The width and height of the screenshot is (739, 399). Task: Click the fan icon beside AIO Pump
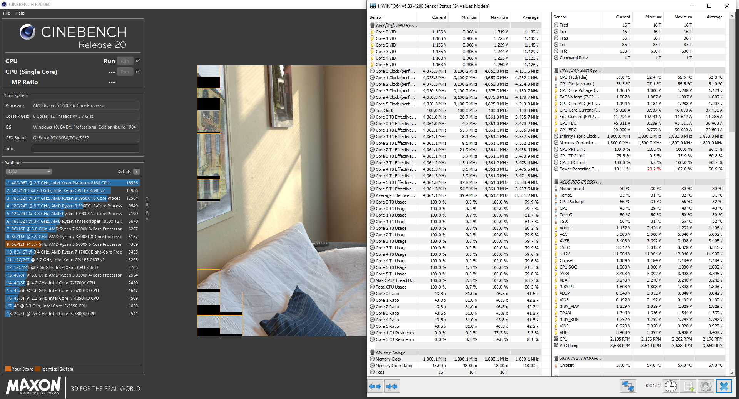pyautogui.click(x=556, y=346)
